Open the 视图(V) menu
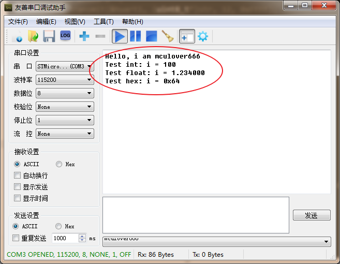340x264 pixels. coord(75,22)
